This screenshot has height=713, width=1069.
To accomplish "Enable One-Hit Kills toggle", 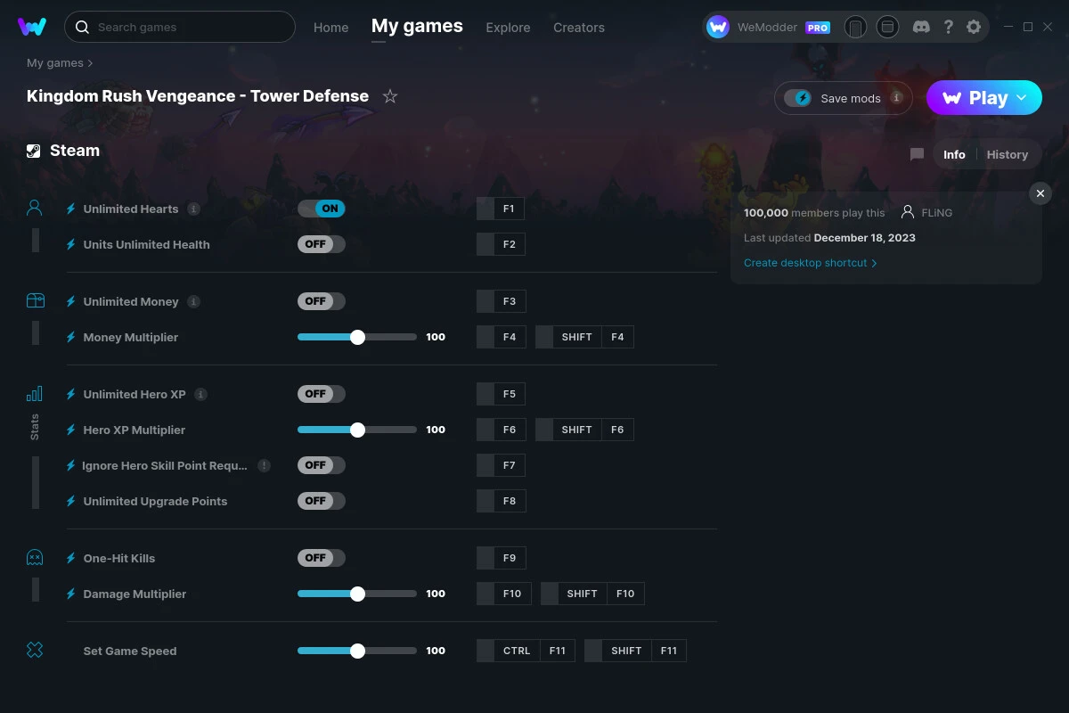I will (x=322, y=558).
